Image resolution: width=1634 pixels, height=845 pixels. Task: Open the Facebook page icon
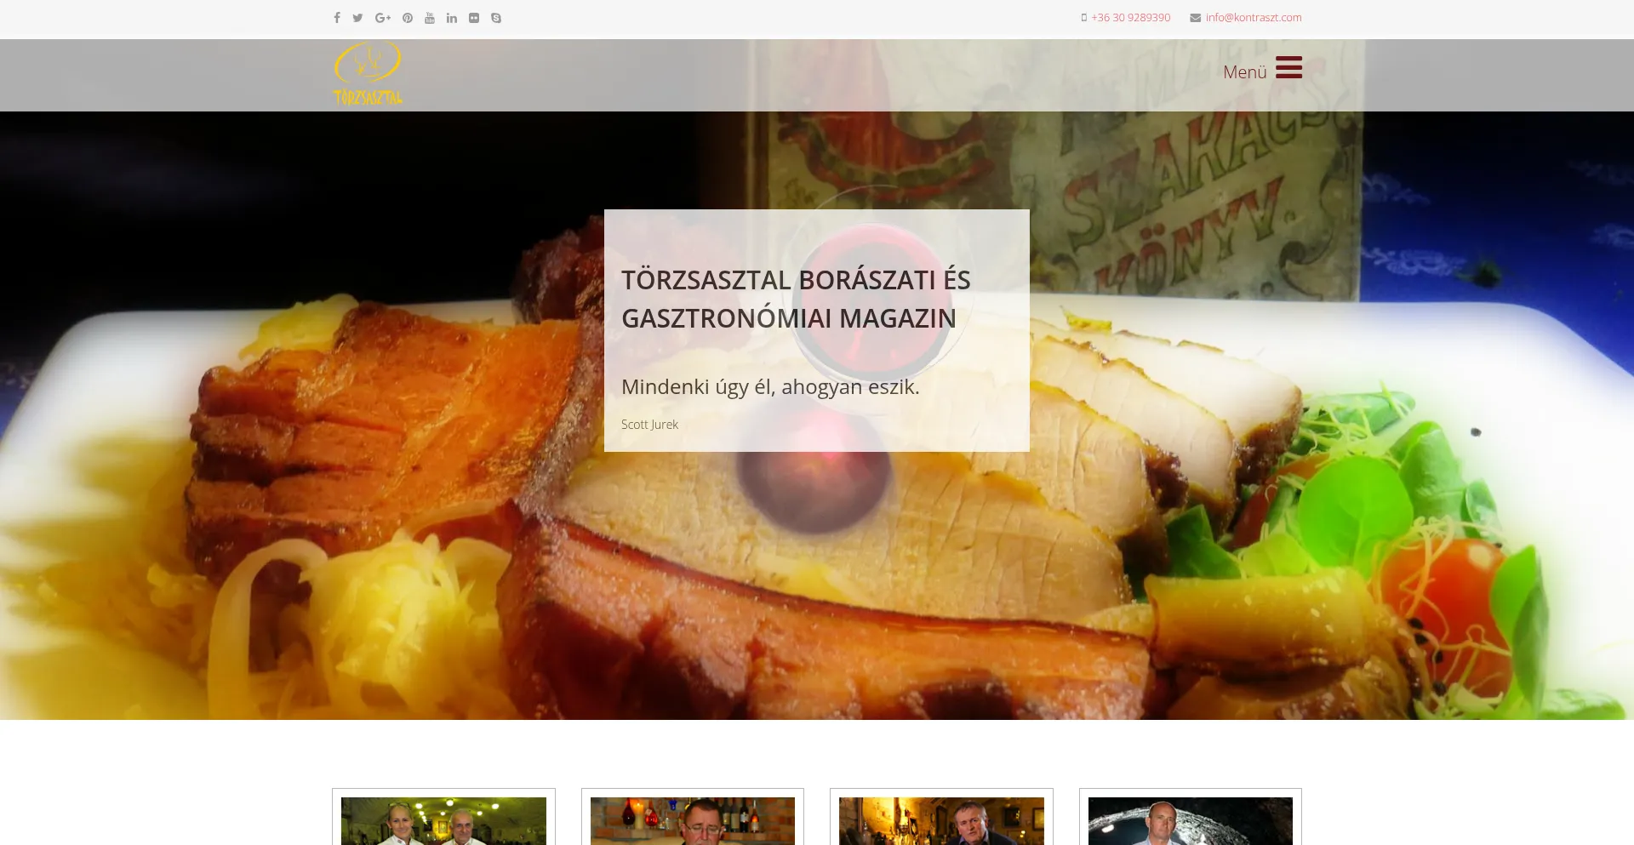(x=337, y=17)
